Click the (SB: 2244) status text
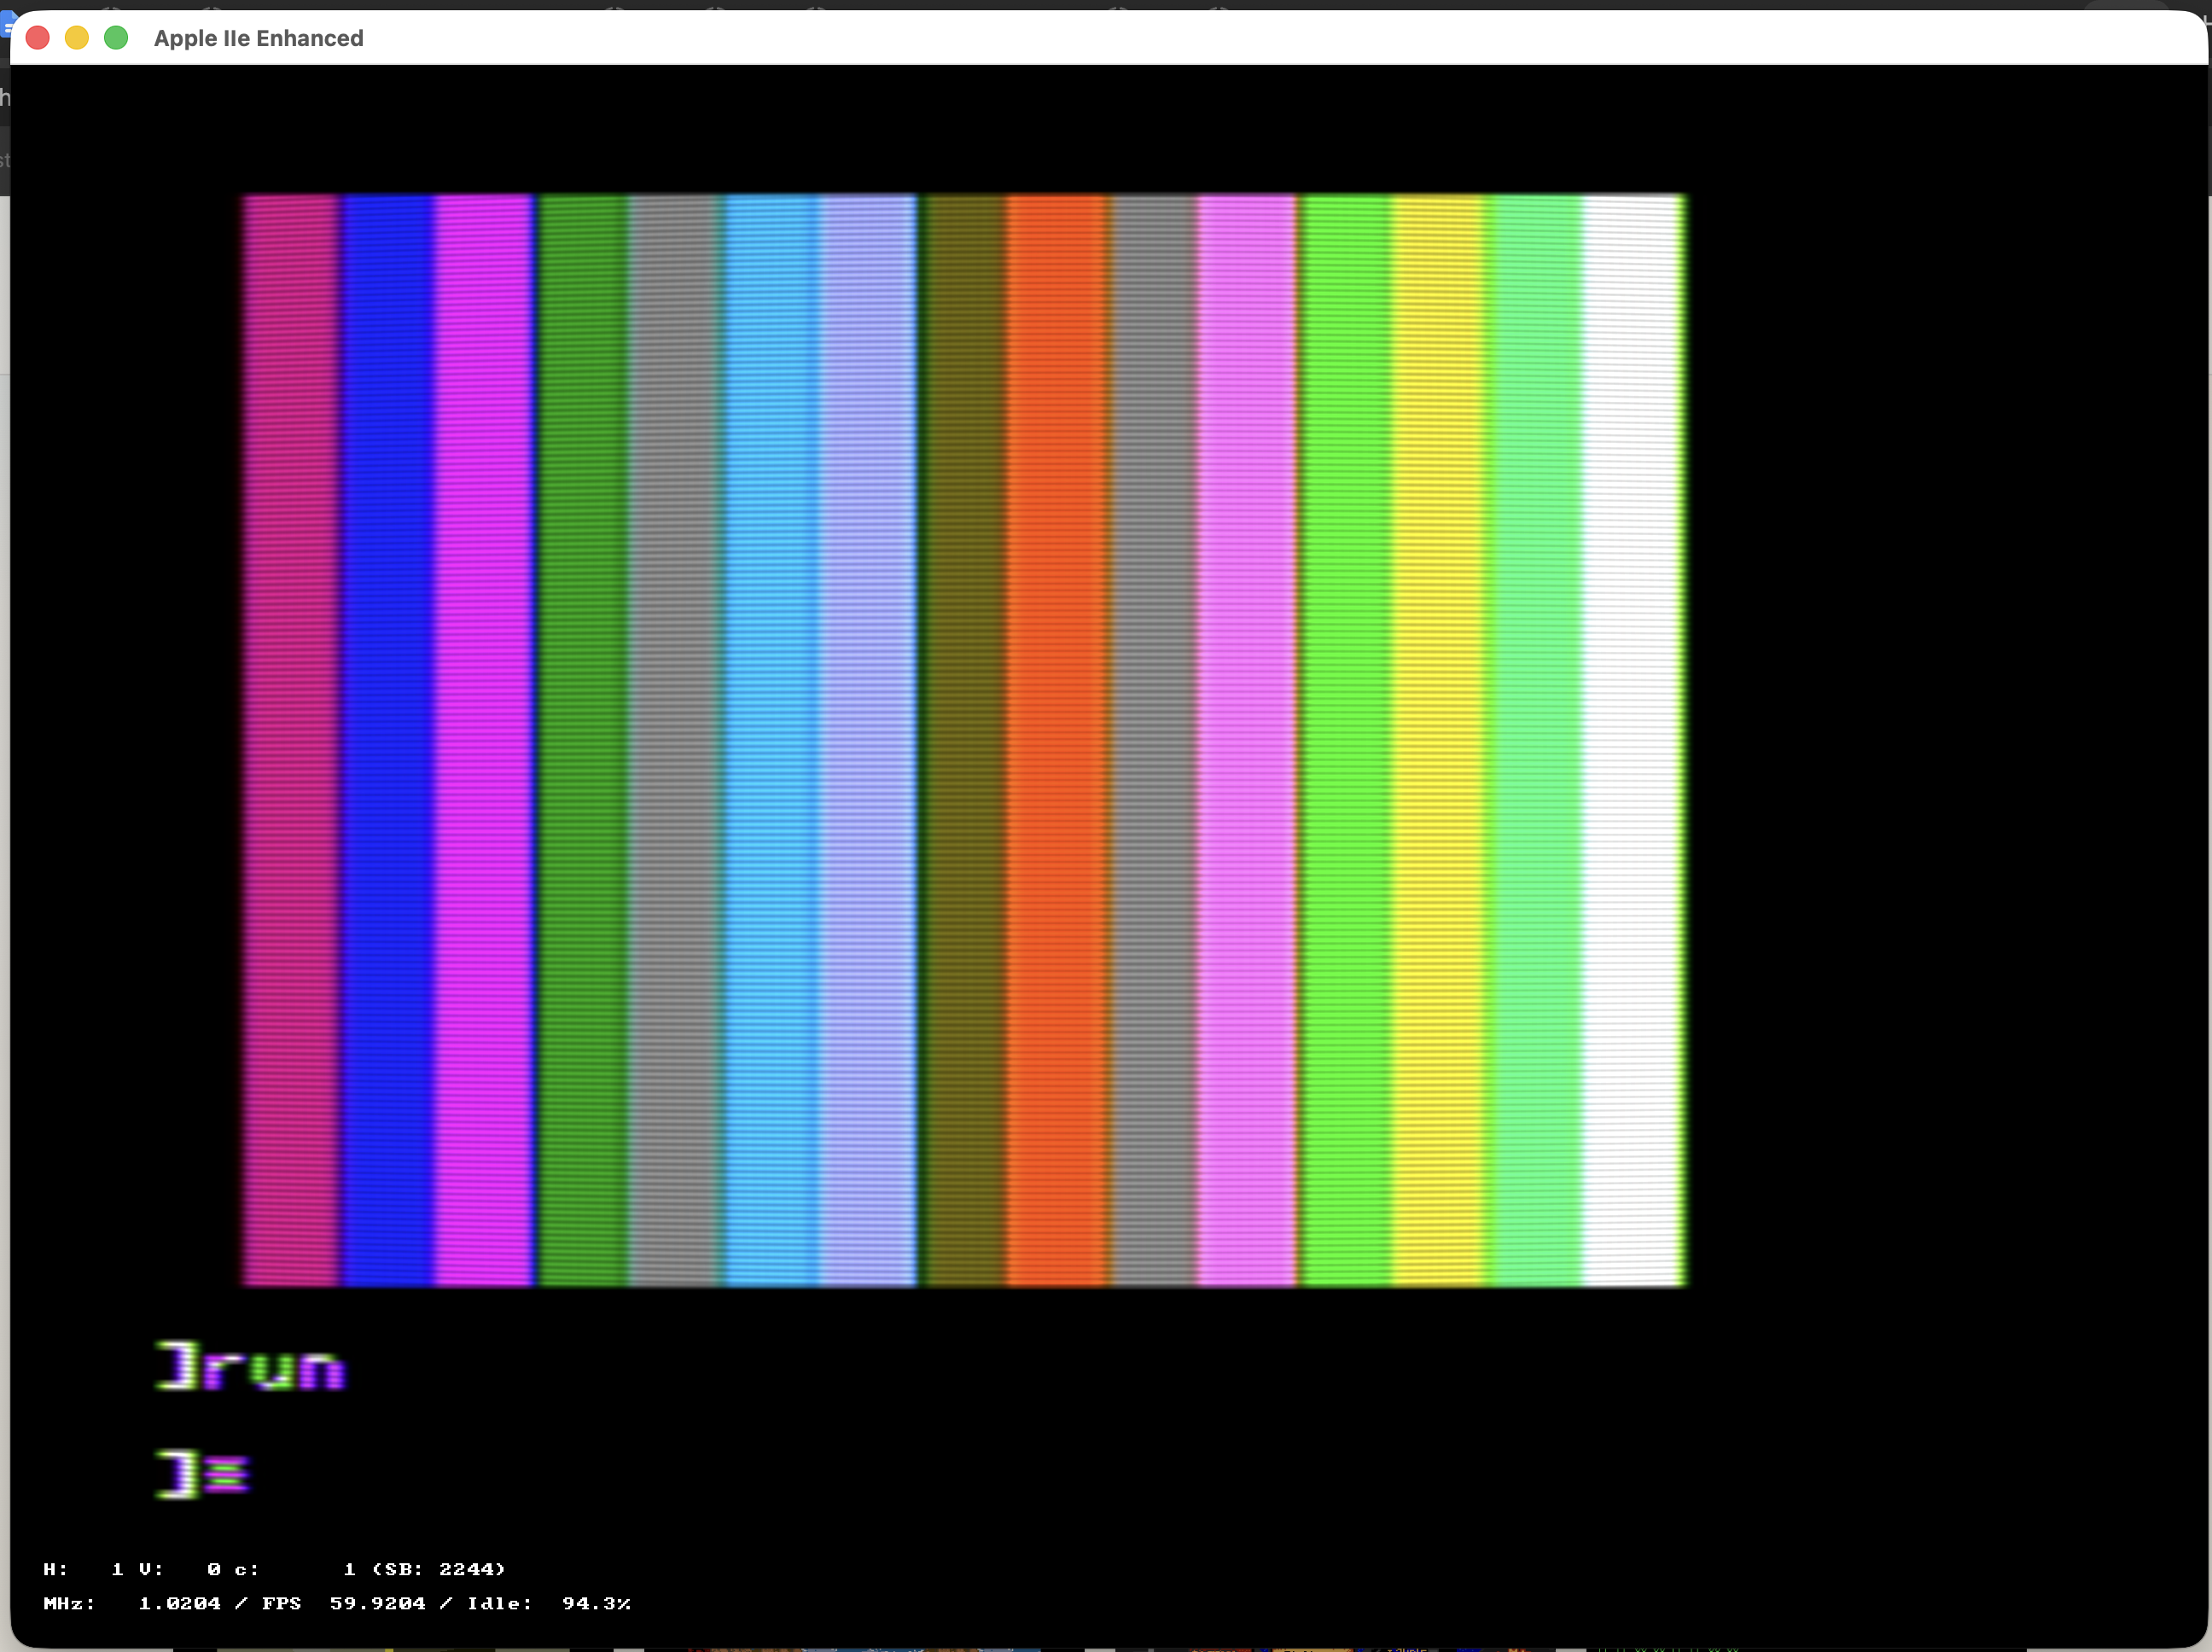 [x=439, y=1569]
